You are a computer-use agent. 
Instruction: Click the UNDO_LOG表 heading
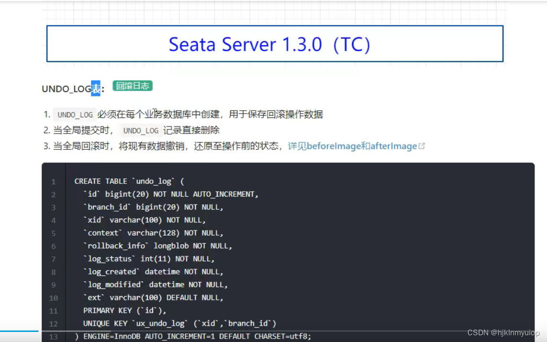[73, 89]
